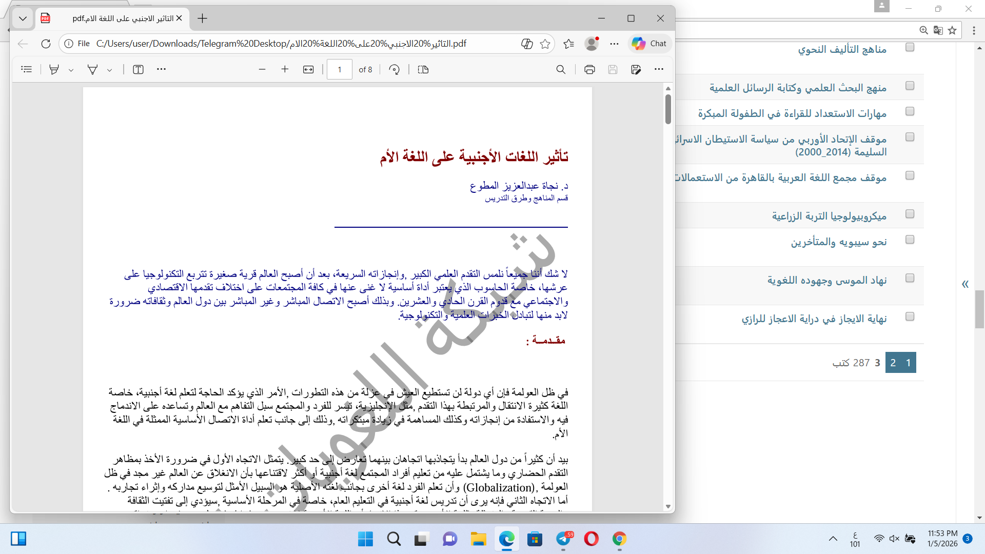
Task: Open more tools ellipsis beside text tool
Action: pos(161,69)
